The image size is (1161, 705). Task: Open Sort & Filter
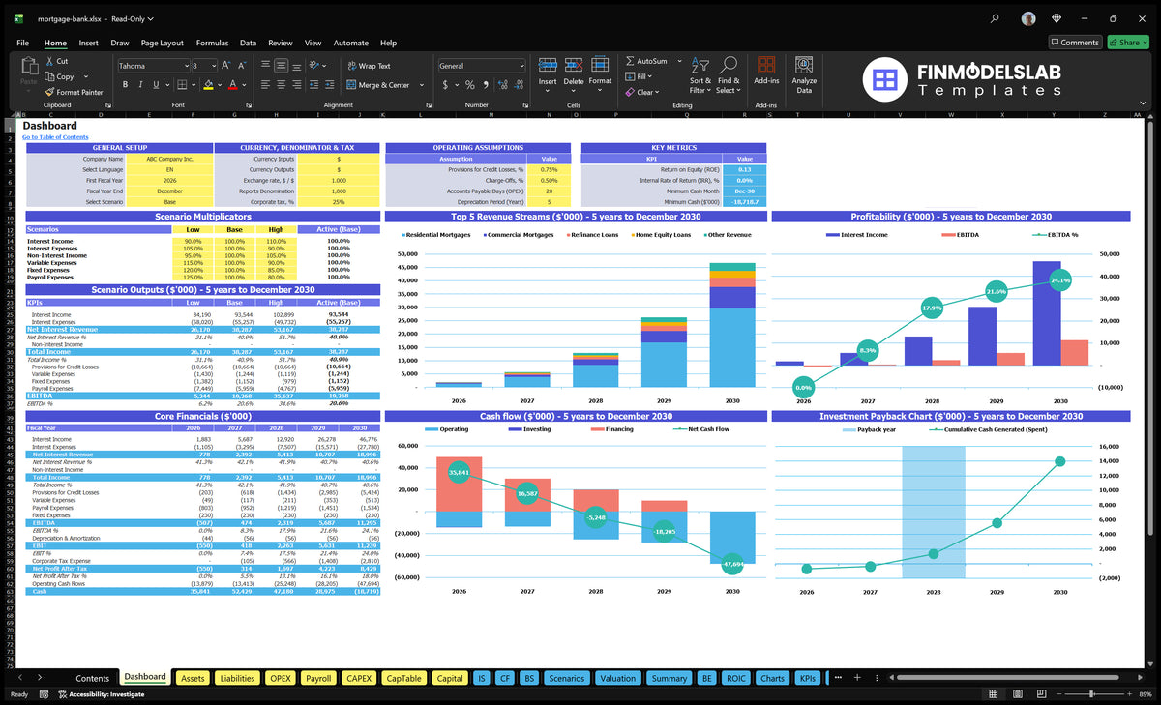click(x=700, y=75)
